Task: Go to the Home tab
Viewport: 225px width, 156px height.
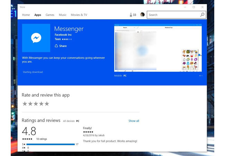Action: (26, 15)
